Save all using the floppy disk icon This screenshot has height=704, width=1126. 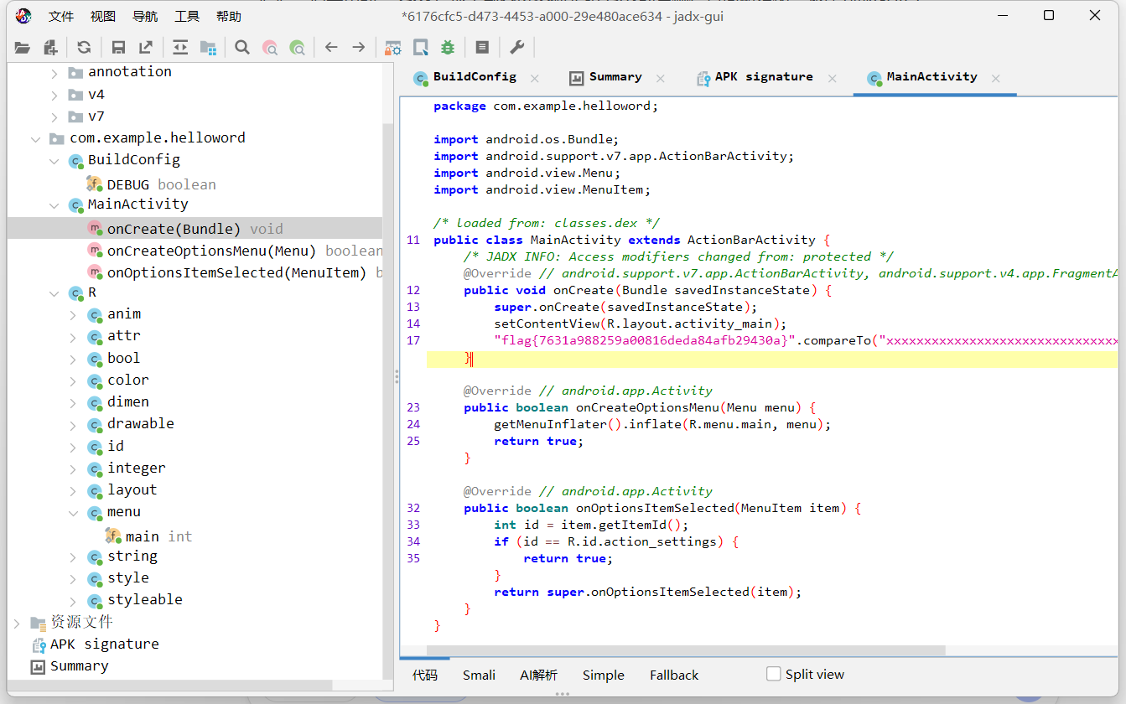118,48
